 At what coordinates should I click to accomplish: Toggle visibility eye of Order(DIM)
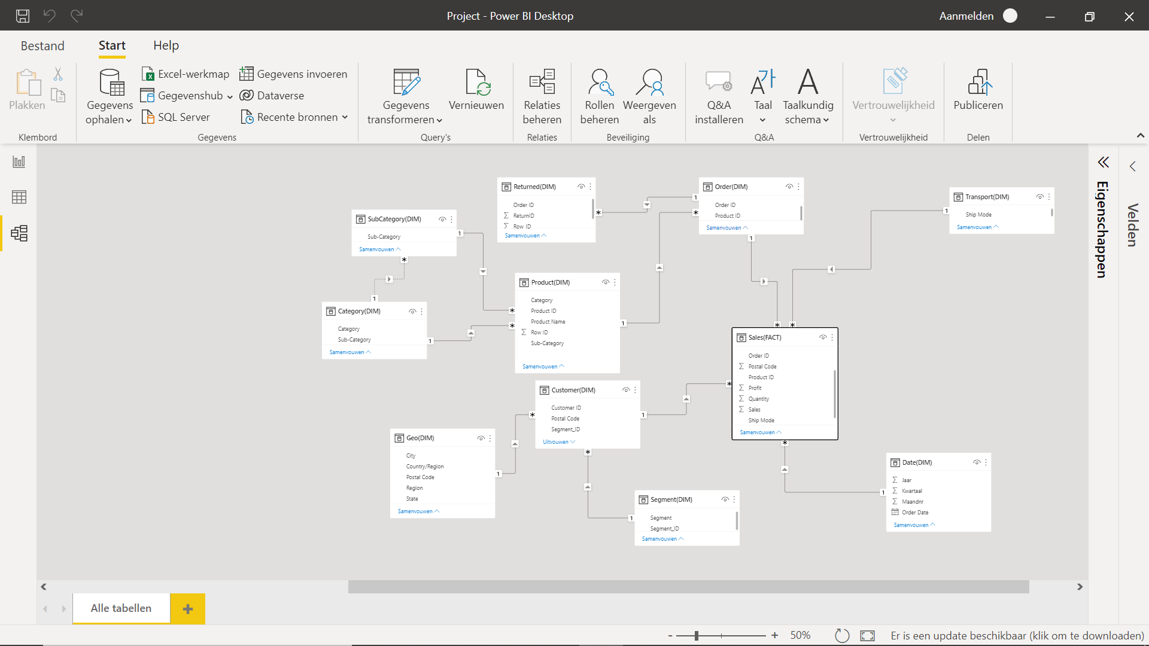click(789, 187)
